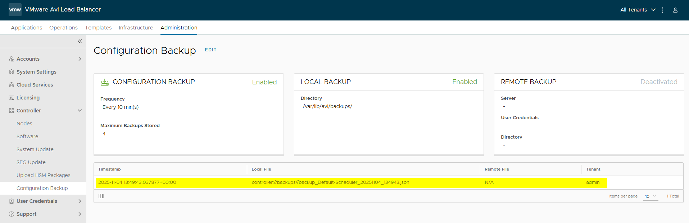
Task: Open System Update in the sidebar
Action: (35, 149)
